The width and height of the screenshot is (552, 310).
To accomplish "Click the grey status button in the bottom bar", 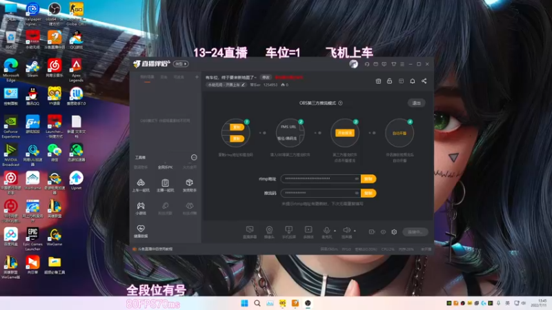I will click(415, 232).
